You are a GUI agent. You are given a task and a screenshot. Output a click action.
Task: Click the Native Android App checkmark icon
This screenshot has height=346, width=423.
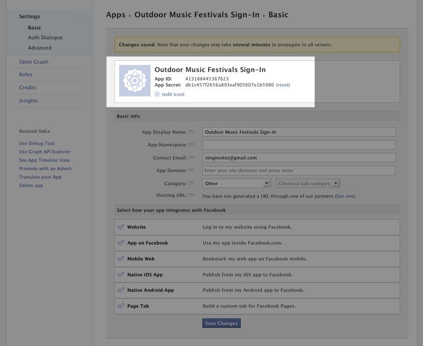click(x=121, y=290)
